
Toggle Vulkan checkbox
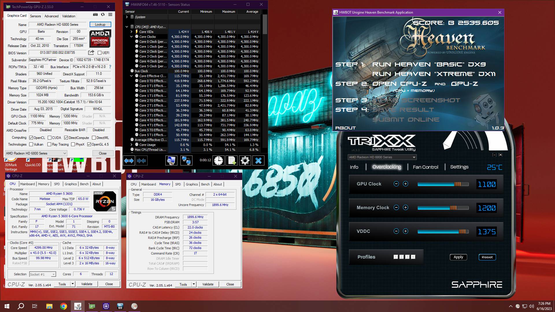coord(31,144)
